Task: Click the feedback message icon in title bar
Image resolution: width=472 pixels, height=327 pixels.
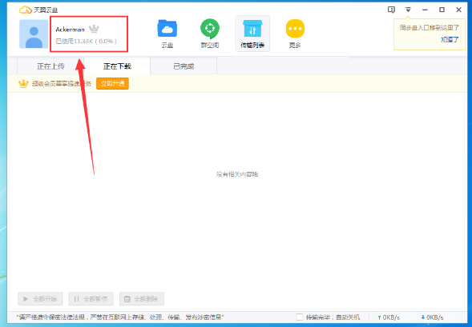Action: click(x=391, y=10)
